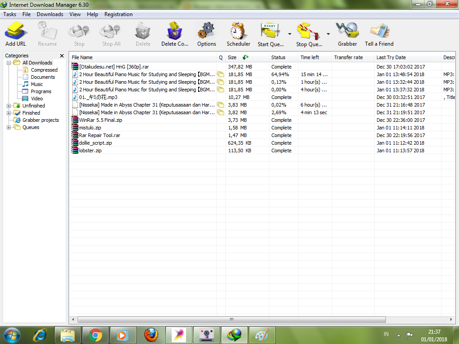The width and height of the screenshot is (459, 344).
Task: Click the Stop Queue icon
Action: tap(309, 31)
